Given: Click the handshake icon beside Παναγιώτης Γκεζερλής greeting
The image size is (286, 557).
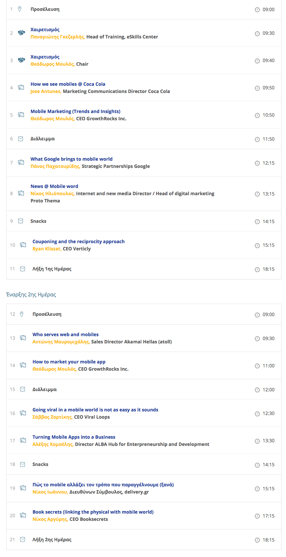Looking at the screenshot, I should tap(21, 33).
